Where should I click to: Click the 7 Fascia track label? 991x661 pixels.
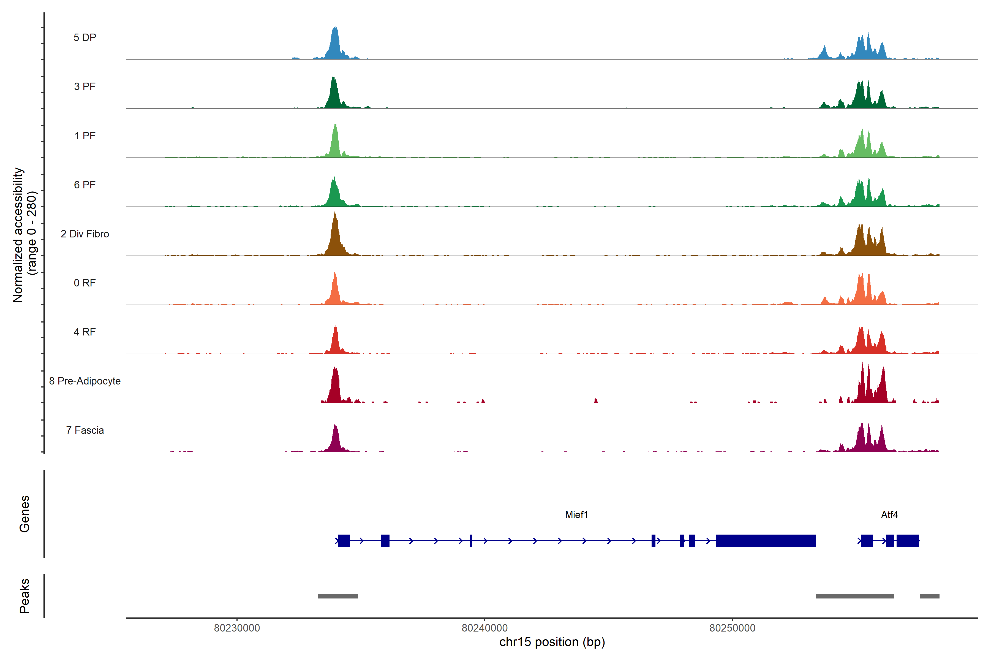tap(85, 430)
